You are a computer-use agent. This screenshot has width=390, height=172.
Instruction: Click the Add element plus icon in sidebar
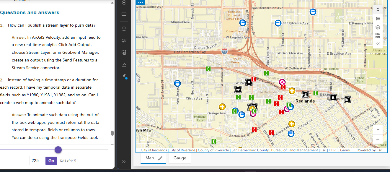(124, 3)
